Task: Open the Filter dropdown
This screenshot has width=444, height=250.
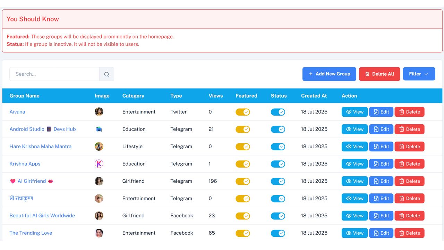Action: [419, 74]
